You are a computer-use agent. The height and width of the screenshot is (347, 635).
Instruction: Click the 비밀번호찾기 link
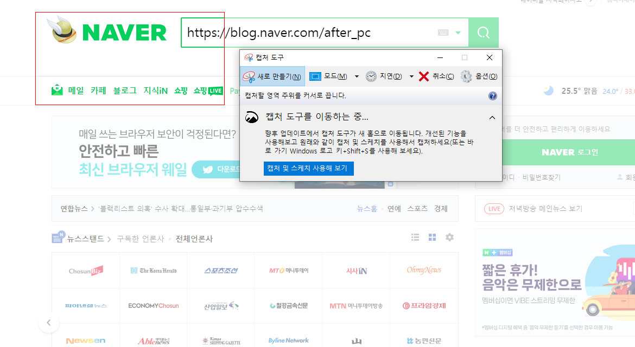coord(542,177)
